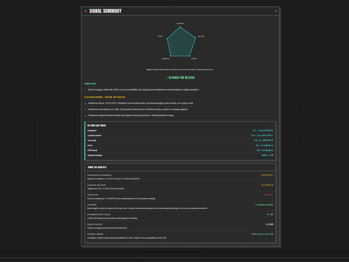
Task: Click the 'Spotify normalizes to -14 LUFS' note
Action: [113, 179]
